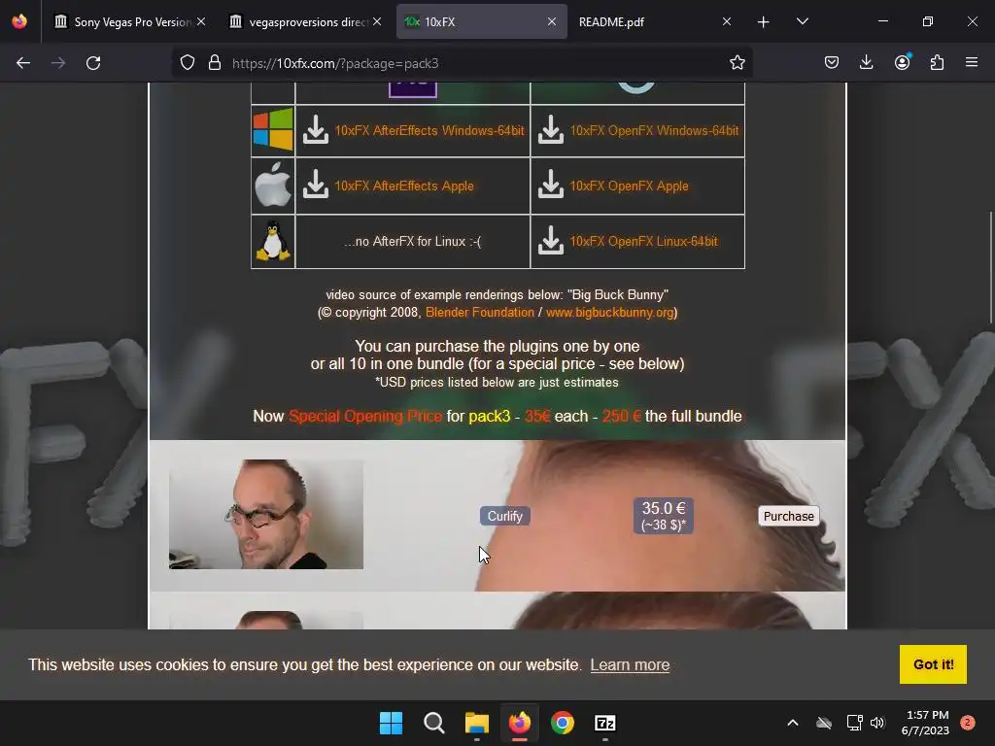
Task: Click download icon for OpenFX Linux-64bit
Action: (x=551, y=241)
